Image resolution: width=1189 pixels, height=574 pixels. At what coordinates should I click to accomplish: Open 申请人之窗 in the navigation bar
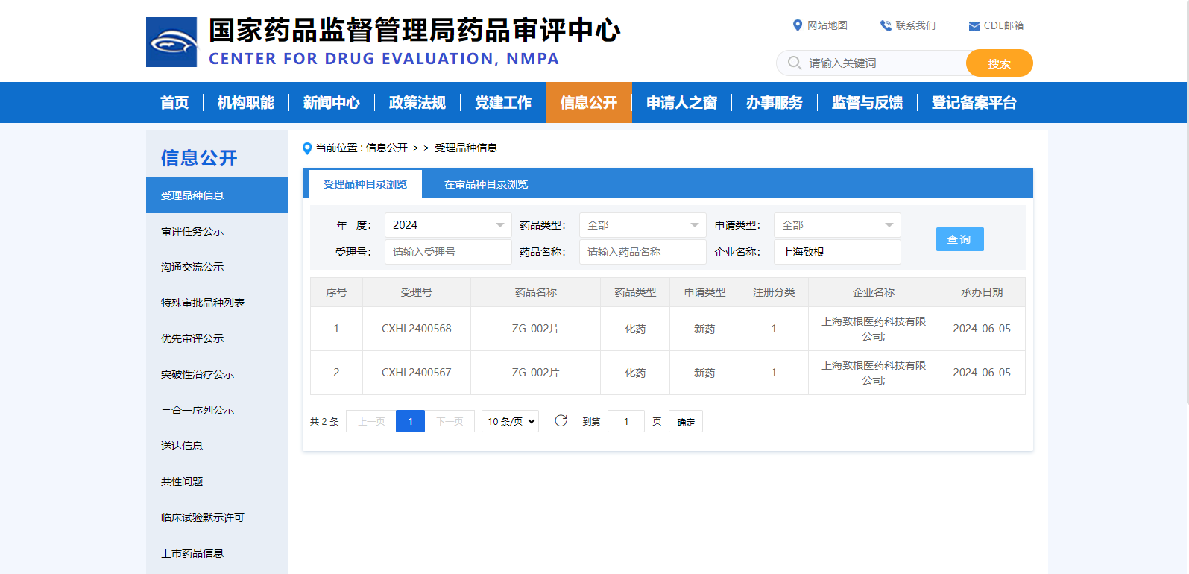pyautogui.click(x=681, y=103)
